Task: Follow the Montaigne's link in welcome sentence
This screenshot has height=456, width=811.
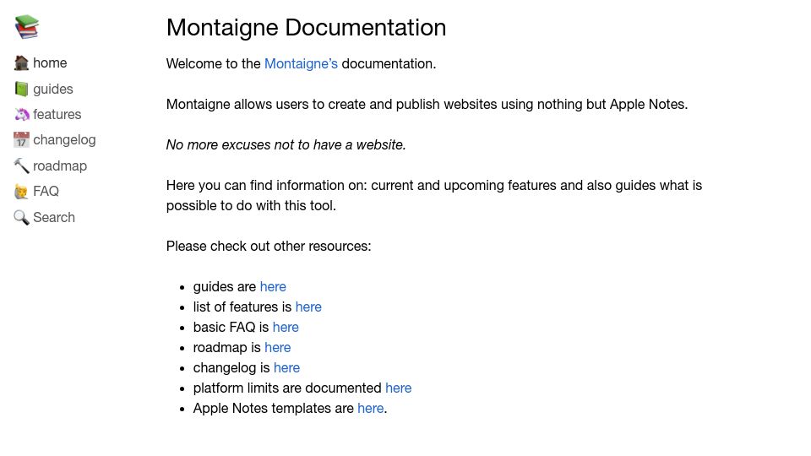Action: click(x=301, y=63)
